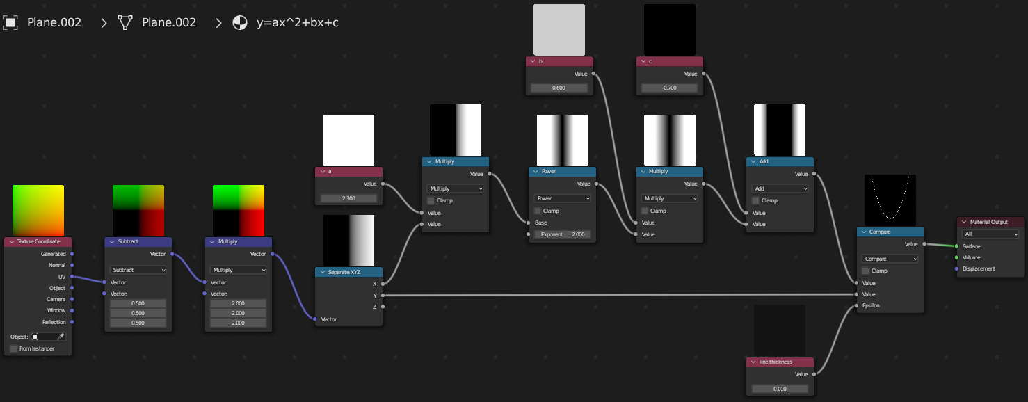The width and height of the screenshot is (1028, 402).
Task: Click the Plane.002 object icon in breadcrumb
Action: [x=10, y=22]
